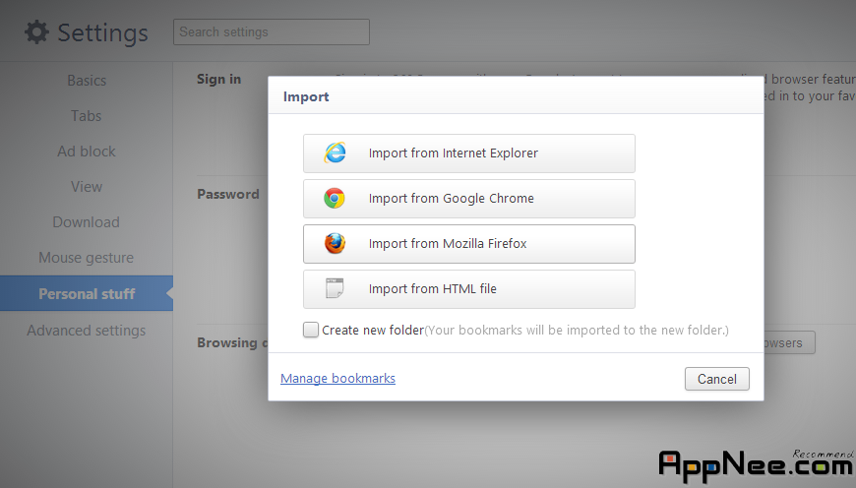
Task: Focus the Search settings field
Action: point(272,32)
